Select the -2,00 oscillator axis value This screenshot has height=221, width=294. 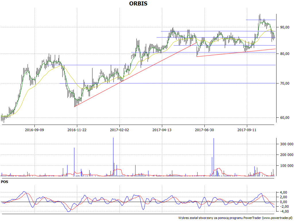(285, 207)
